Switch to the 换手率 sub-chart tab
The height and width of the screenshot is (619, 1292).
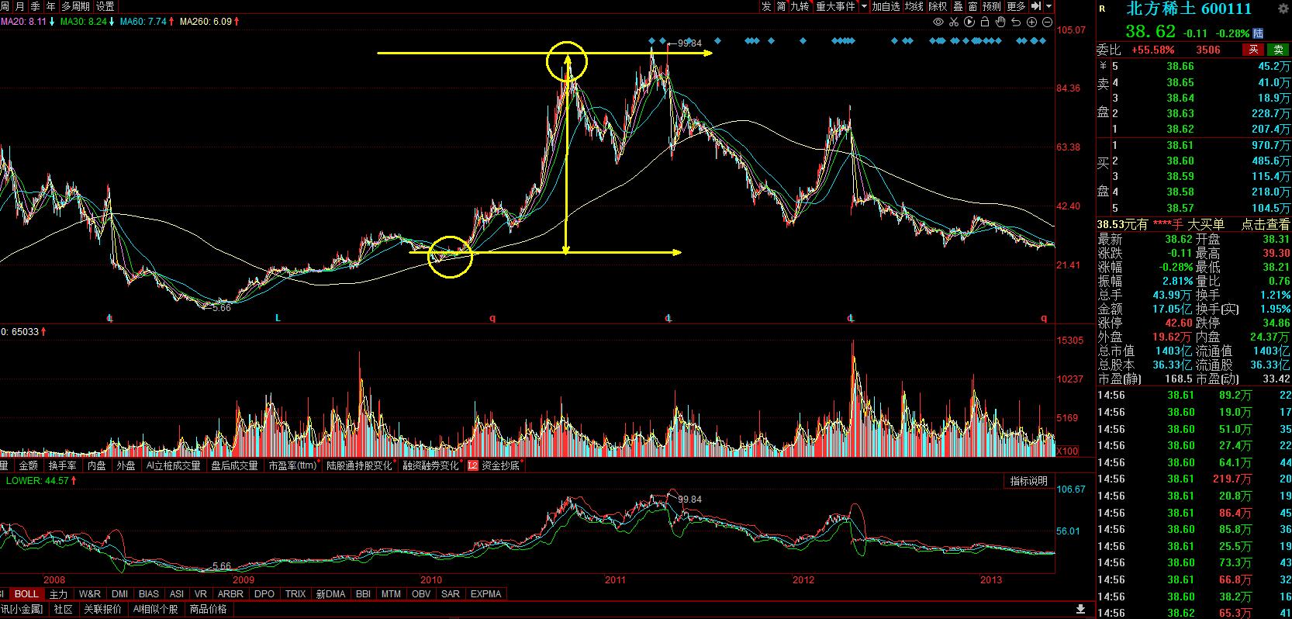(x=63, y=465)
